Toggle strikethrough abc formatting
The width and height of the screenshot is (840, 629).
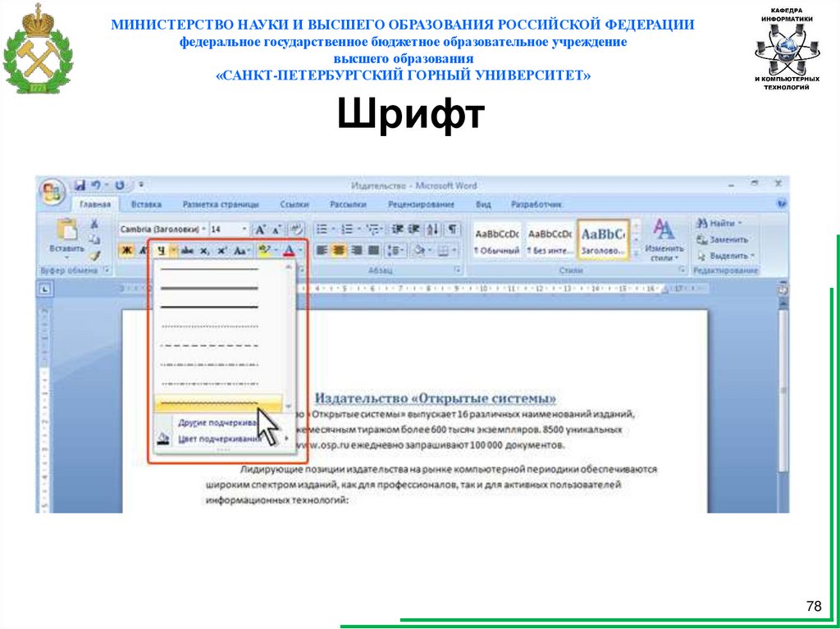coord(188,250)
